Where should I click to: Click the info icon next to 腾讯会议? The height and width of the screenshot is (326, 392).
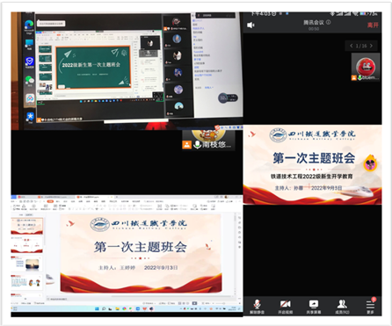[x=329, y=22]
